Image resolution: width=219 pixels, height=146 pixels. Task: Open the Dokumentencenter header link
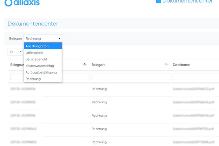187,1
